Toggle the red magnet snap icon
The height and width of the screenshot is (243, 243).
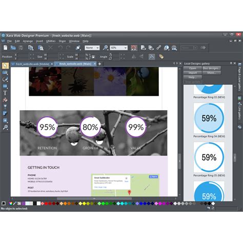(134, 48)
